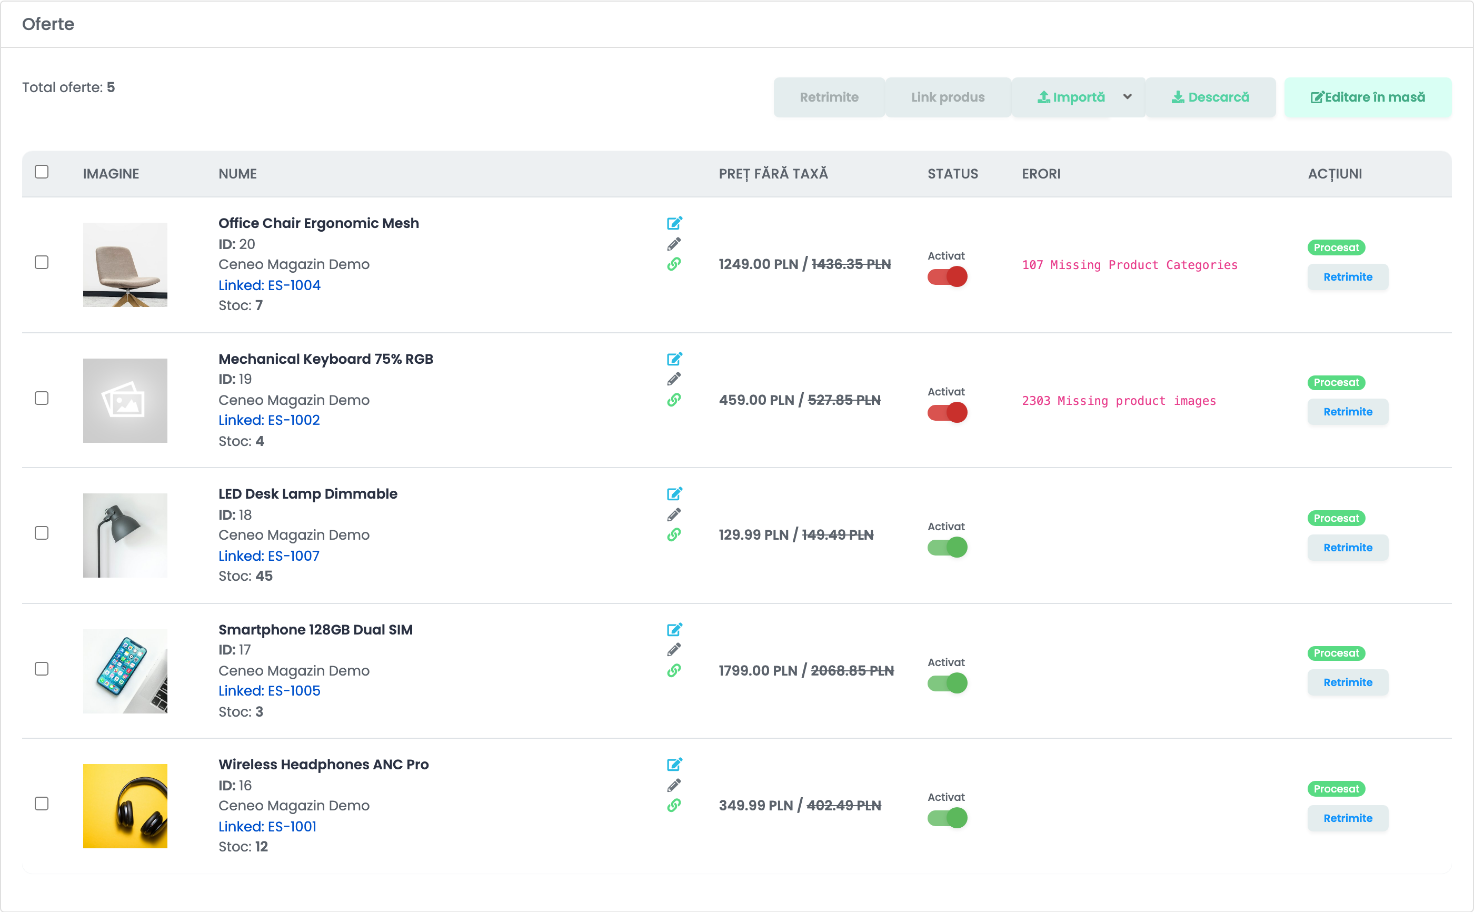Open the edit icon for Office Chair Ergonomic Mesh
This screenshot has height=912, width=1474.
[674, 223]
